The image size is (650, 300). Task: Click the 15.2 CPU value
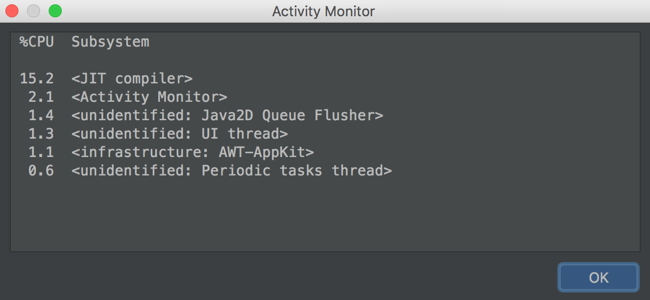37,79
